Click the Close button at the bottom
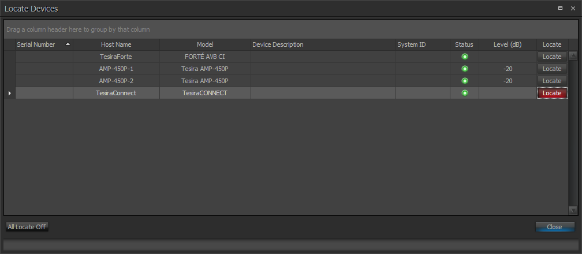This screenshot has height=254, width=582. pos(554,227)
